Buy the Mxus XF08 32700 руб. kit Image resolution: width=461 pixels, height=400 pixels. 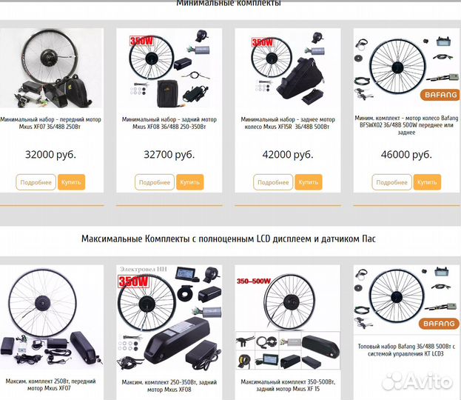pos(190,182)
